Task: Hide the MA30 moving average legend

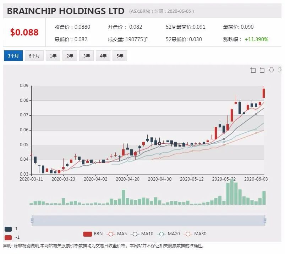Action: click(195, 234)
